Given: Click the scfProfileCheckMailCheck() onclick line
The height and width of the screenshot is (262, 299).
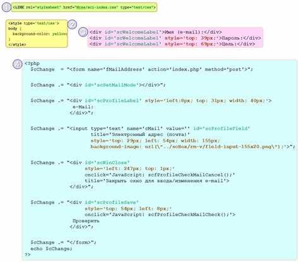Looking at the screenshot, I should tap(160, 215).
